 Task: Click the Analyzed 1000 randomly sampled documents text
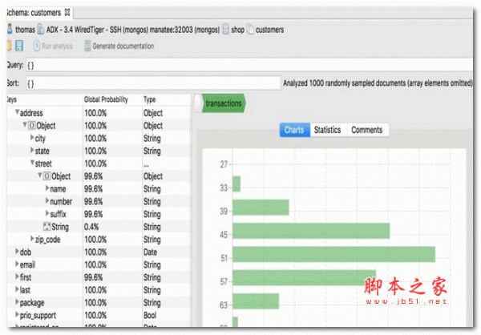(x=378, y=83)
